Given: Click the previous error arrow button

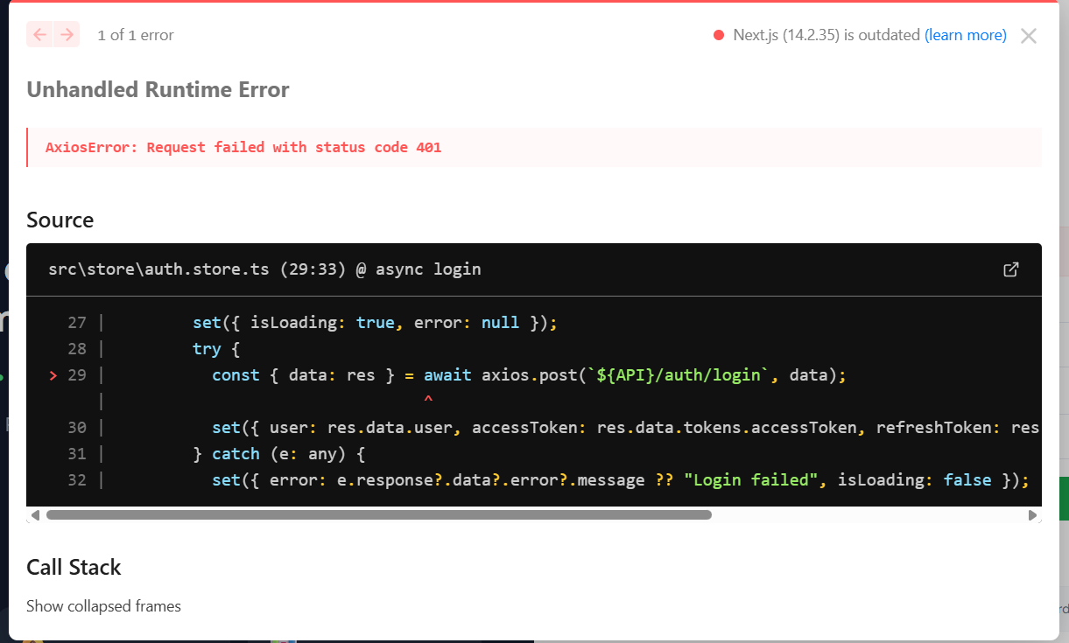Looking at the screenshot, I should [x=39, y=35].
